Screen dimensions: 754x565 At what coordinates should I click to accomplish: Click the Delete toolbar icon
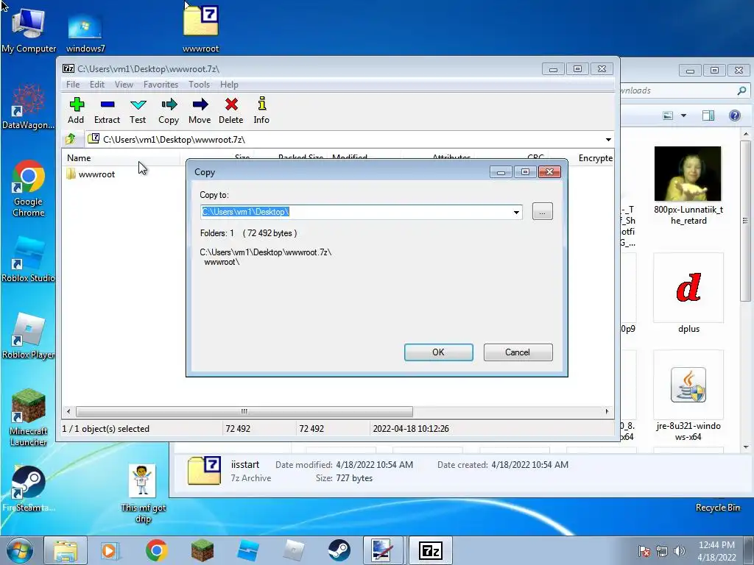(230, 110)
